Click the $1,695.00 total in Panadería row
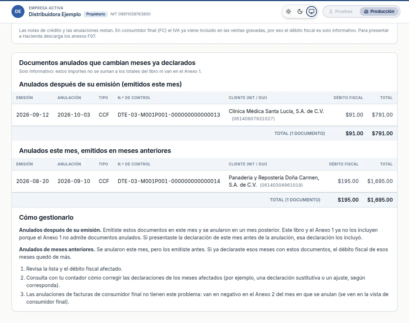 pyautogui.click(x=380, y=181)
